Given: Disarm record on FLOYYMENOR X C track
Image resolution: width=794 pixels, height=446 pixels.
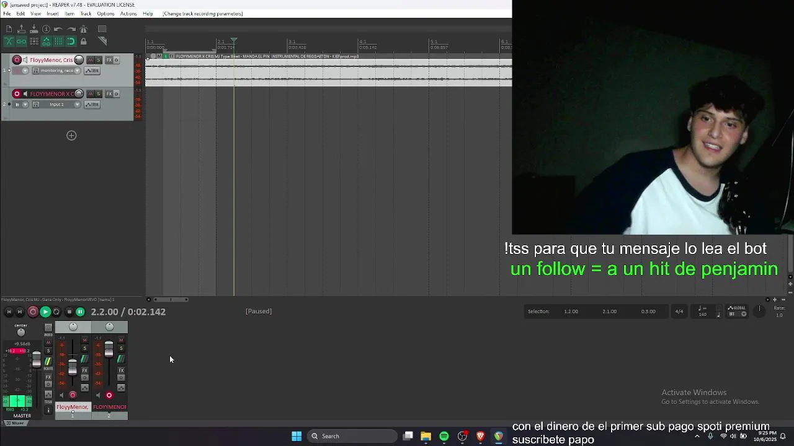Looking at the screenshot, I should tap(17, 94).
